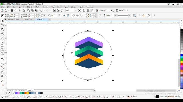
Task: Select the Pie shape type button
Action: [77, 15]
